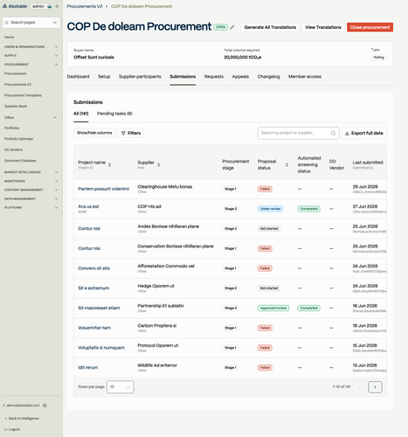Click View Translations button

(323, 27)
